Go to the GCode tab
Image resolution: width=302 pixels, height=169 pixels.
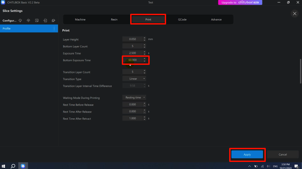coord(182,19)
